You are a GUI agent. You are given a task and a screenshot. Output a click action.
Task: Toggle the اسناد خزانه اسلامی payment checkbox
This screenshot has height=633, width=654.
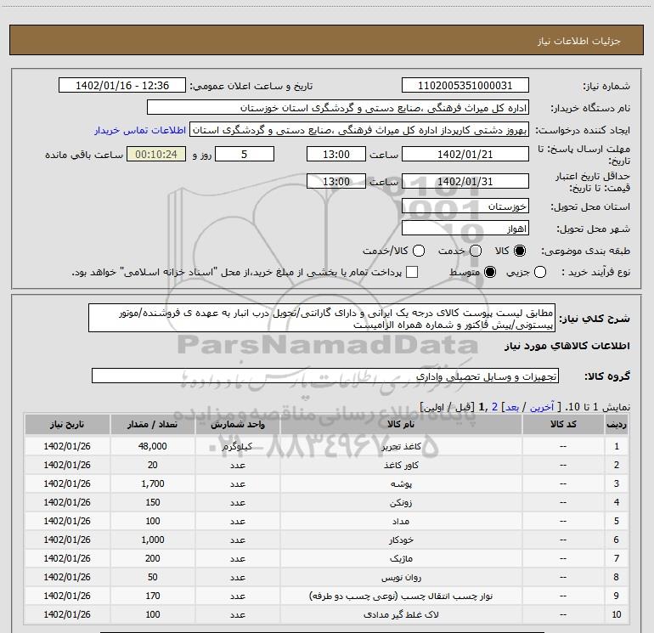(412, 272)
